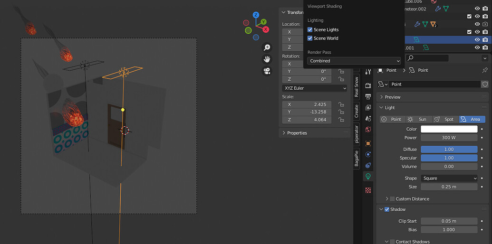Toggle the camera view icon in viewport
Screen dimensions: 492x244
(x=267, y=71)
